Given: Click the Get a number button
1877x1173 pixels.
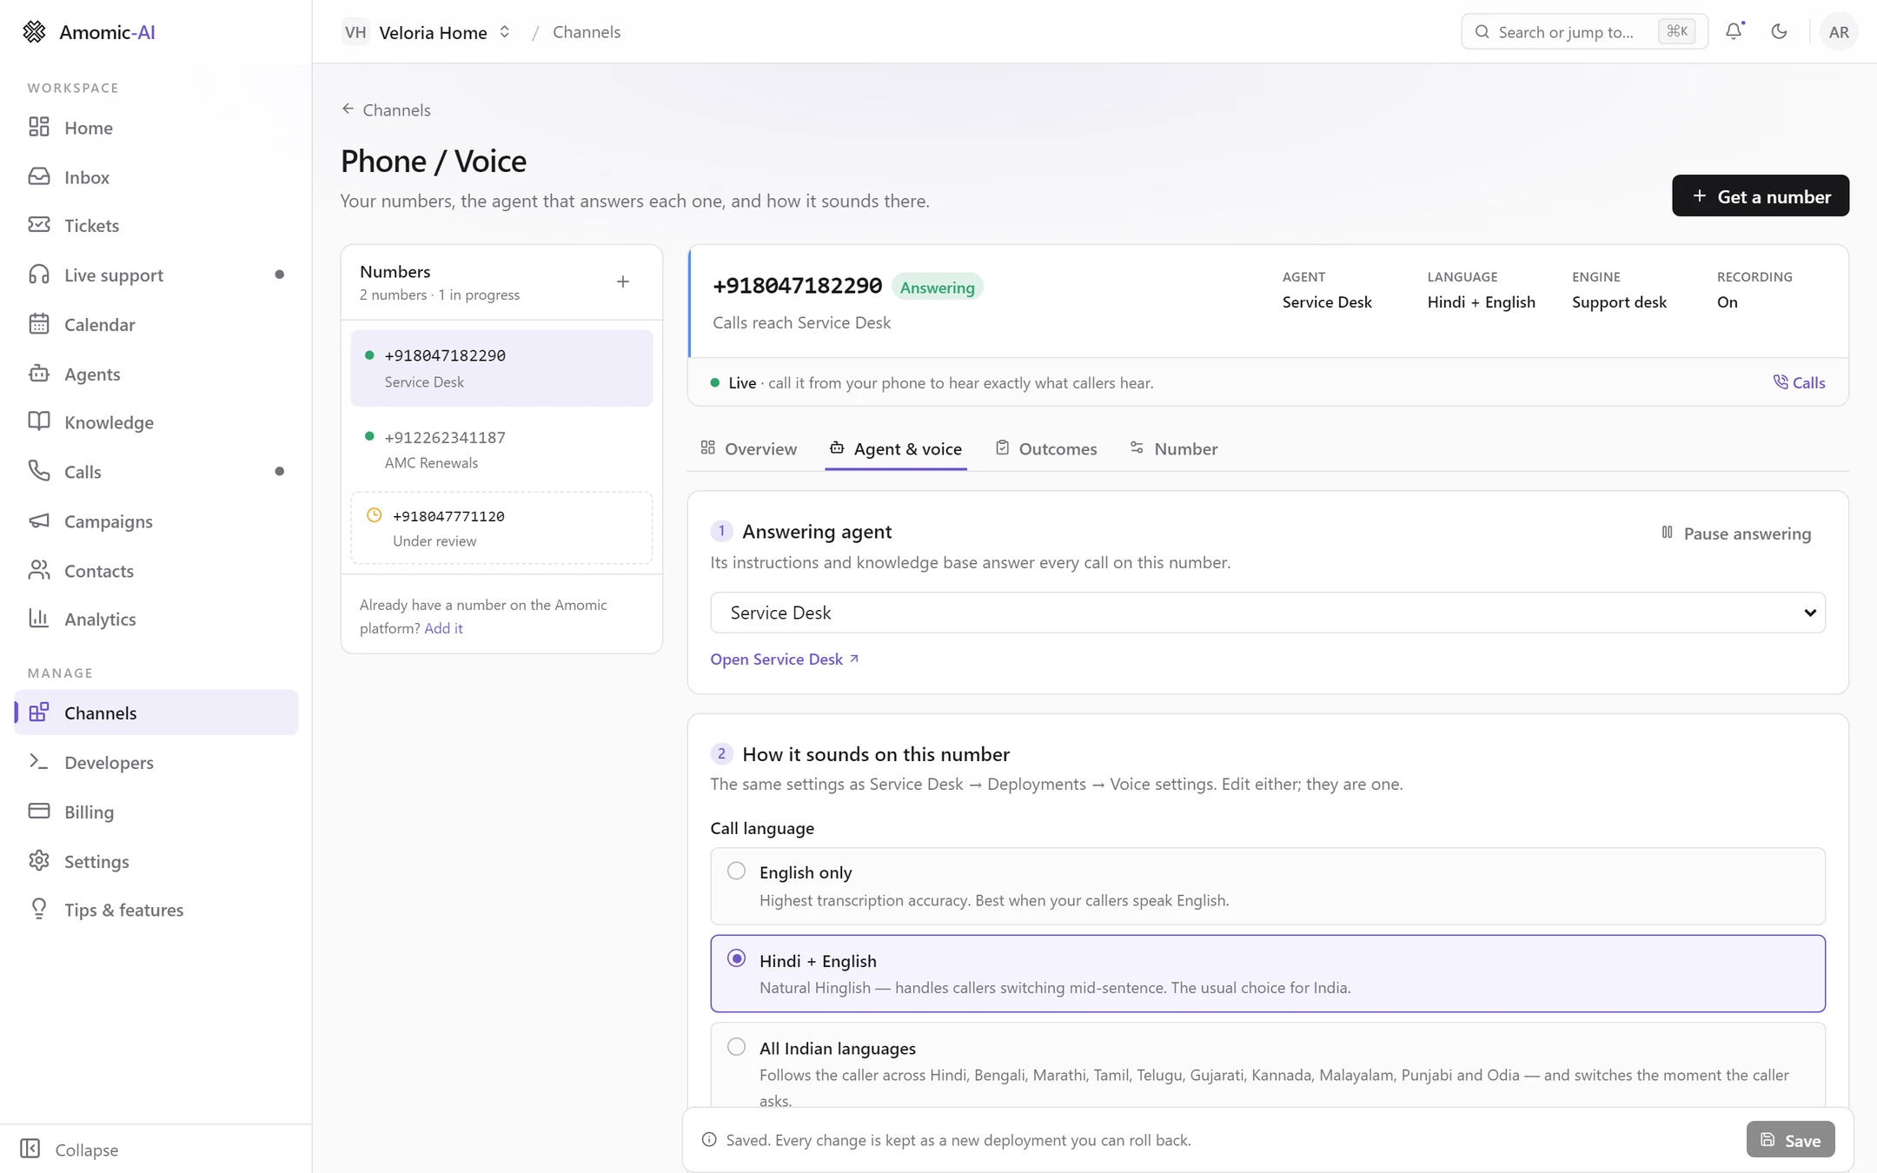Looking at the screenshot, I should [1760, 196].
